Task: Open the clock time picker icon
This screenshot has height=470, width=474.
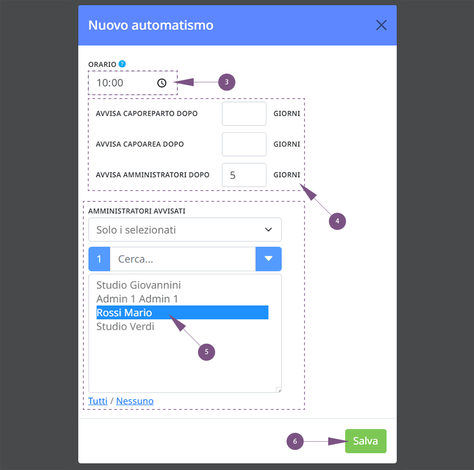Action: tap(162, 83)
